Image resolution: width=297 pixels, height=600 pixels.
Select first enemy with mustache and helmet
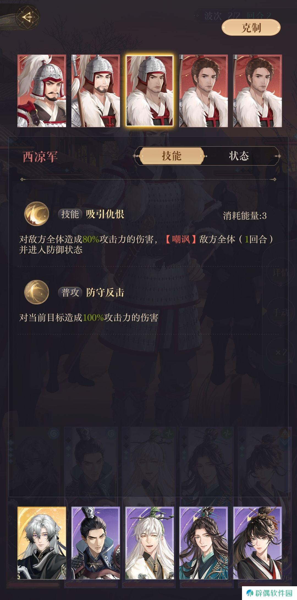pos(42,91)
